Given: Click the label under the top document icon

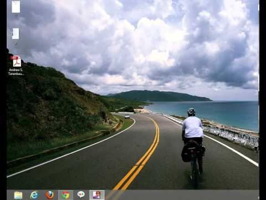Looking at the screenshot, I should pos(16,16).
